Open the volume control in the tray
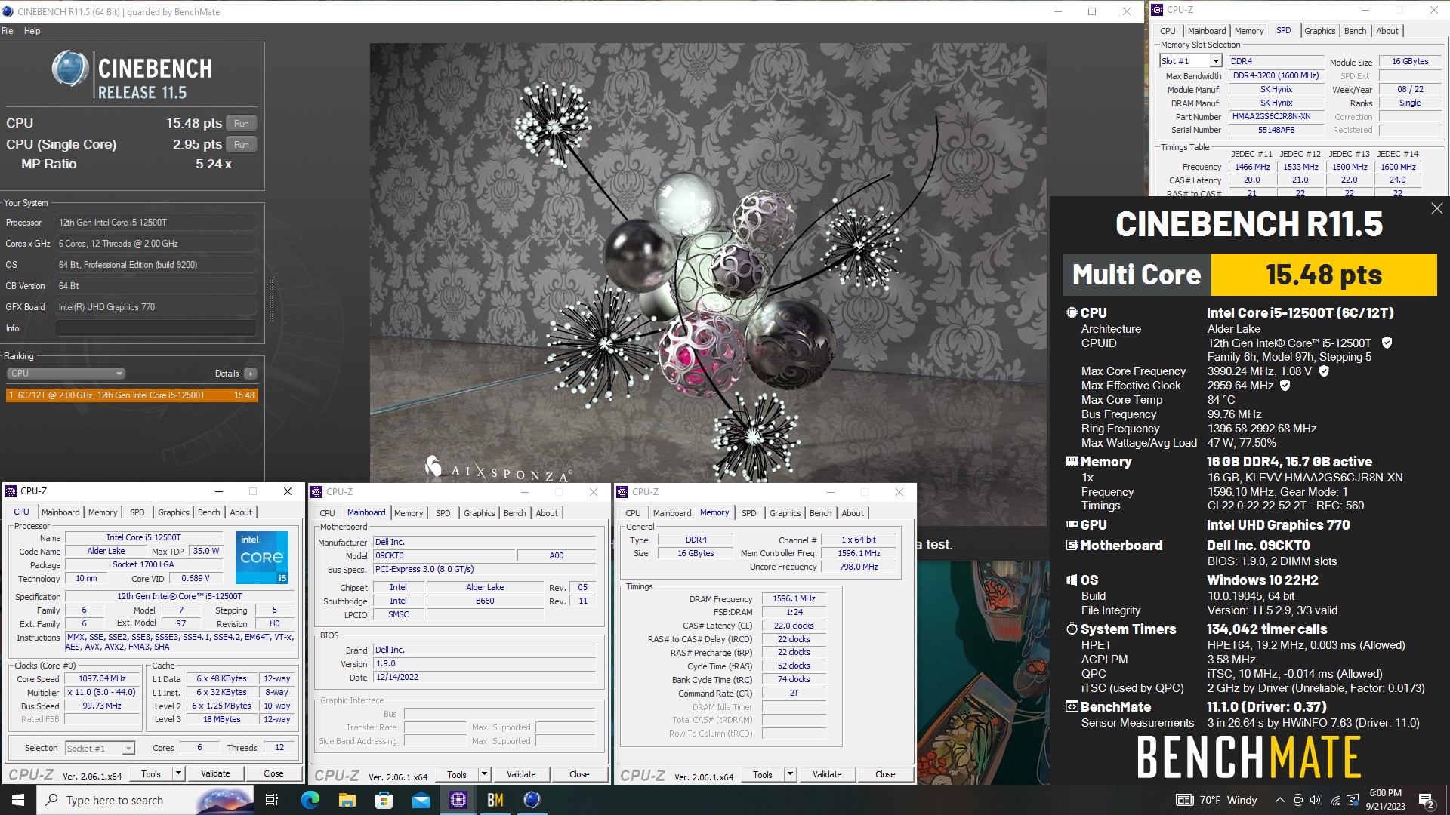This screenshot has width=1450, height=815. (x=1316, y=800)
